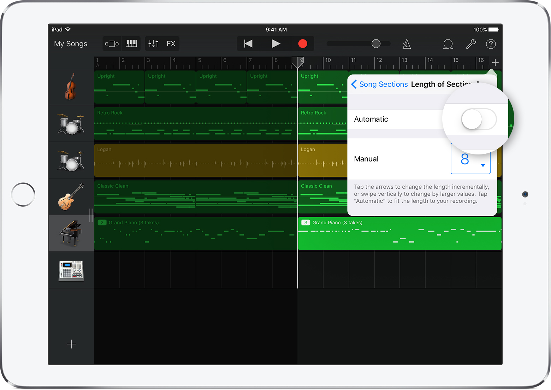Decrease manual length with down arrow
This screenshot has height=390, width=551.
(x=483, y=165)
